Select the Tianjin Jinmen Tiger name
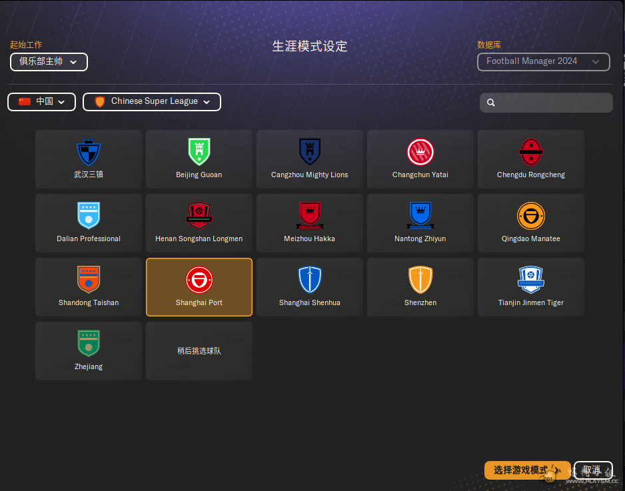Screen dimensions: 625x491 (531, 302)
